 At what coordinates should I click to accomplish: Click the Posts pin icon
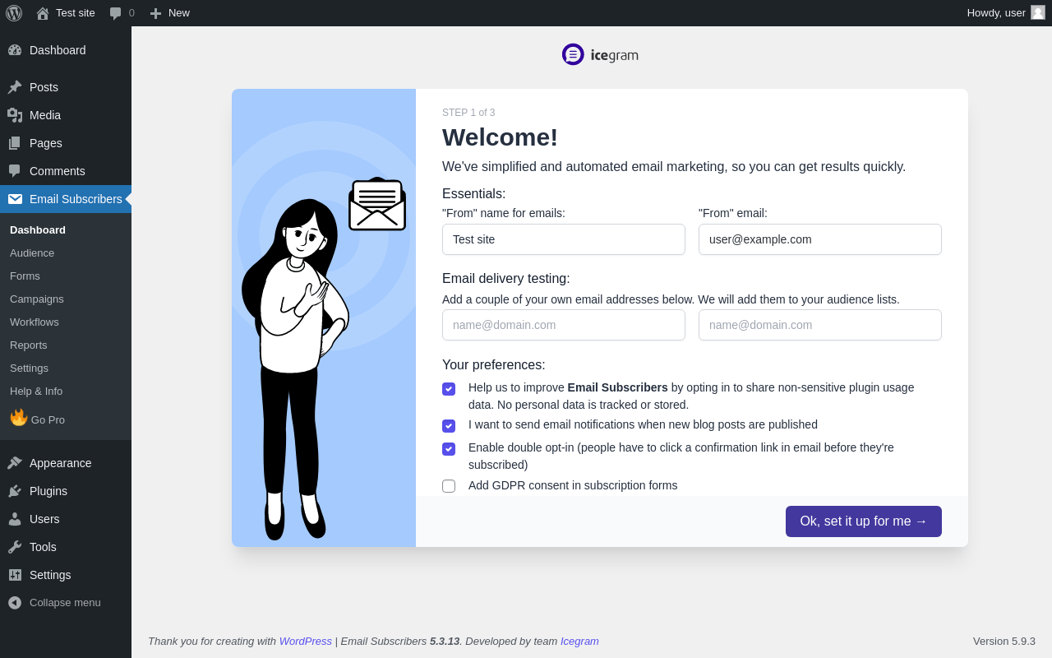pyautogui.click(x=15, y=87)
